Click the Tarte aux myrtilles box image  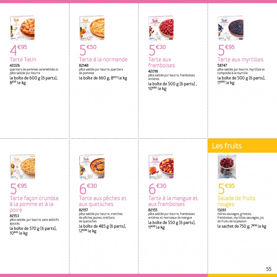pos(230,28)
